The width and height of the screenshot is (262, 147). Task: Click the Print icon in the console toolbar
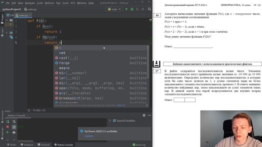[14, 132]
